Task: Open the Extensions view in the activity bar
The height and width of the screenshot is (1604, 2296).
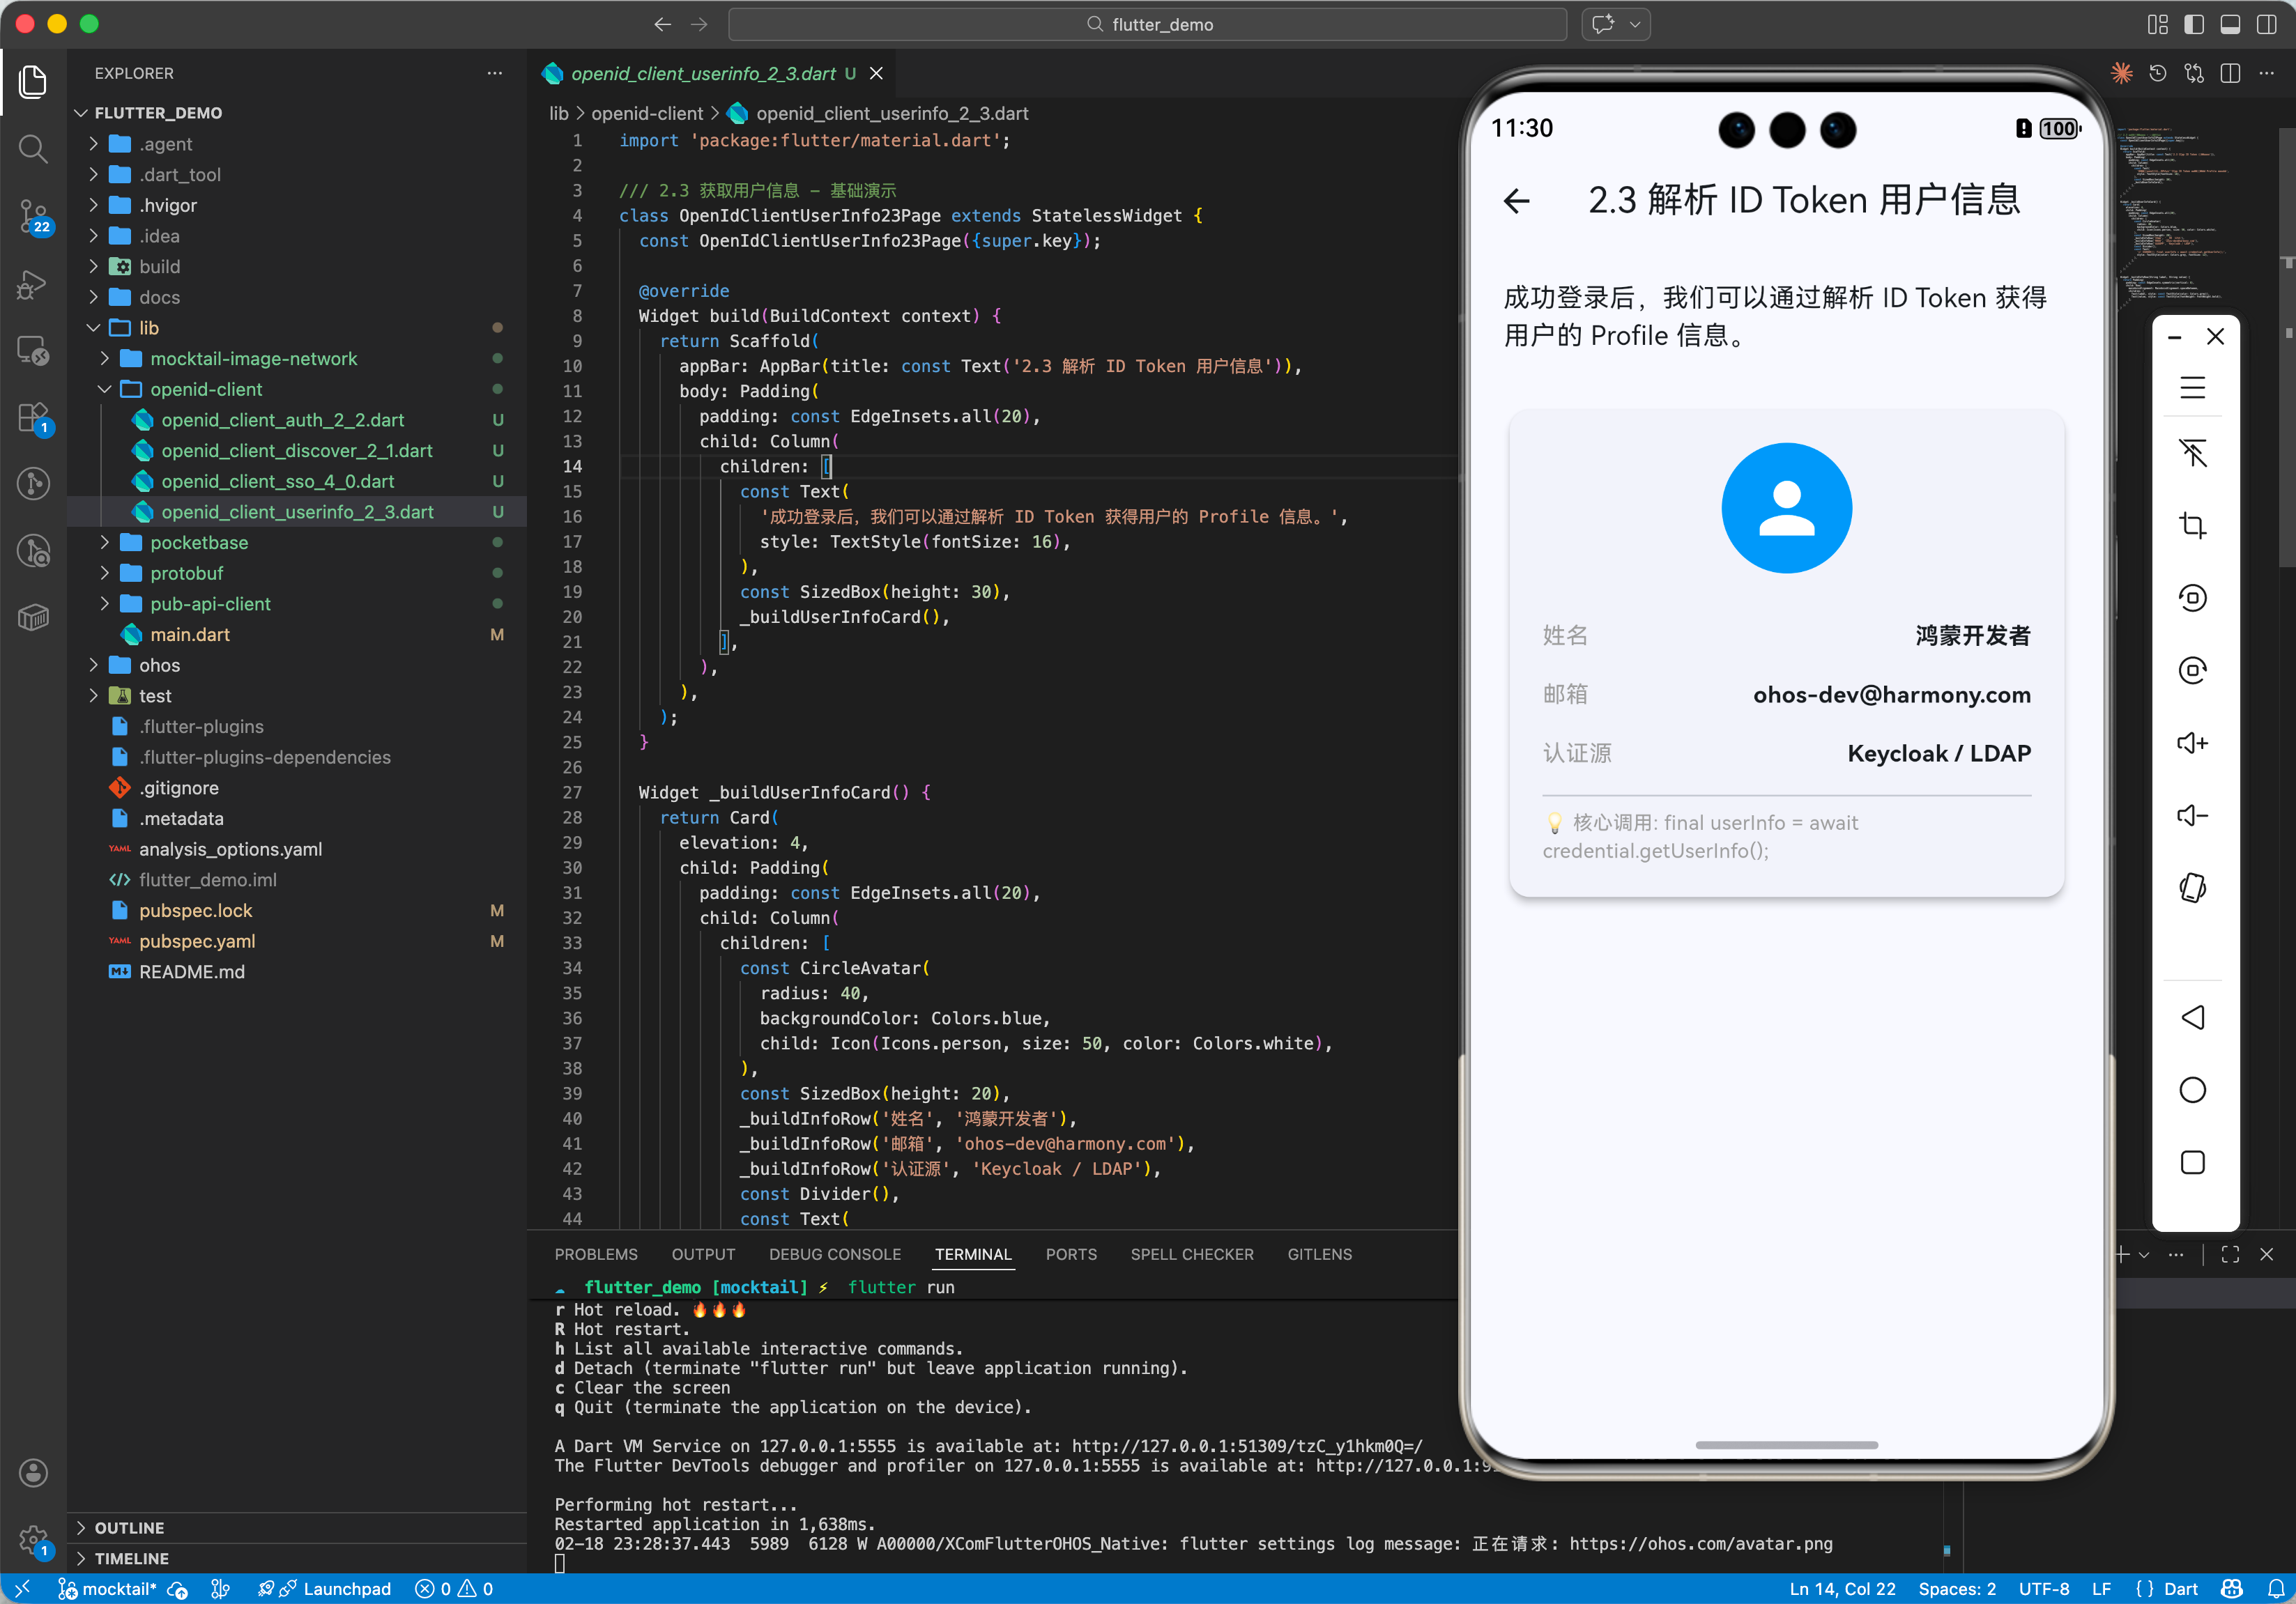Action: point(33,418)
